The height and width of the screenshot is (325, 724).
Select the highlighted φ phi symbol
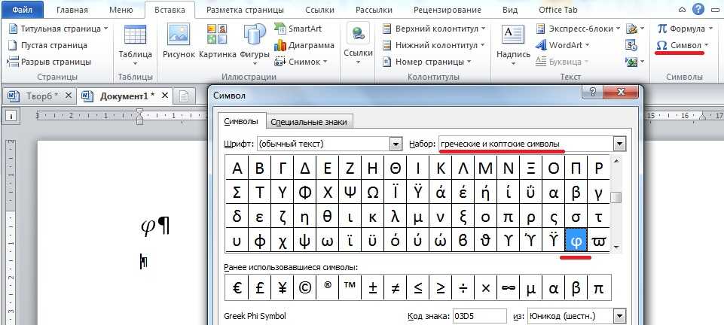[576, 240]
